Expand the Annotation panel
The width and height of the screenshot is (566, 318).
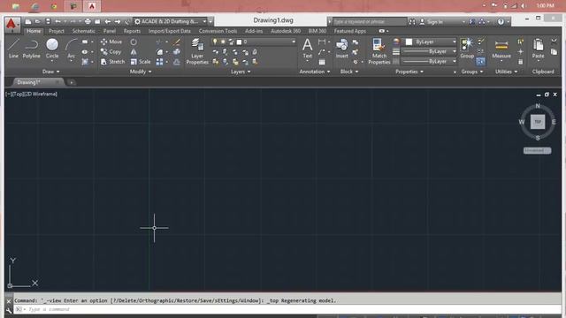[x=315, y=72]
